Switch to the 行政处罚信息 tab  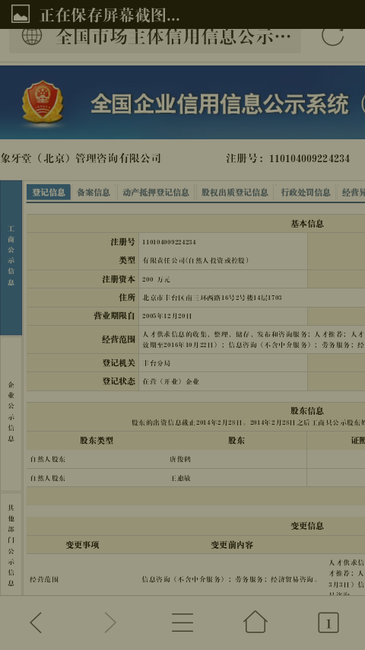pyautogui.click(x=306, y=193)
